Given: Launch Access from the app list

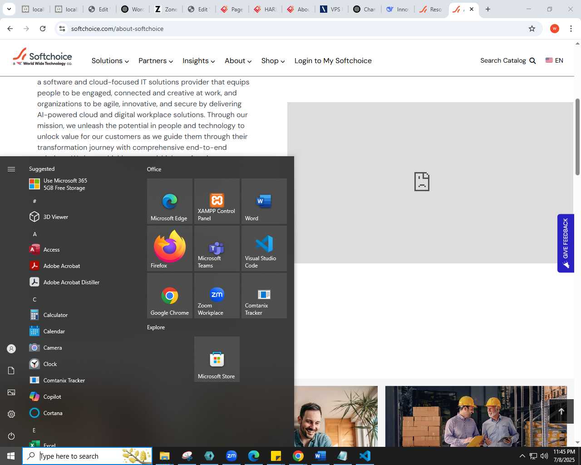Looking at the screenshot, I should coord(82,250).
